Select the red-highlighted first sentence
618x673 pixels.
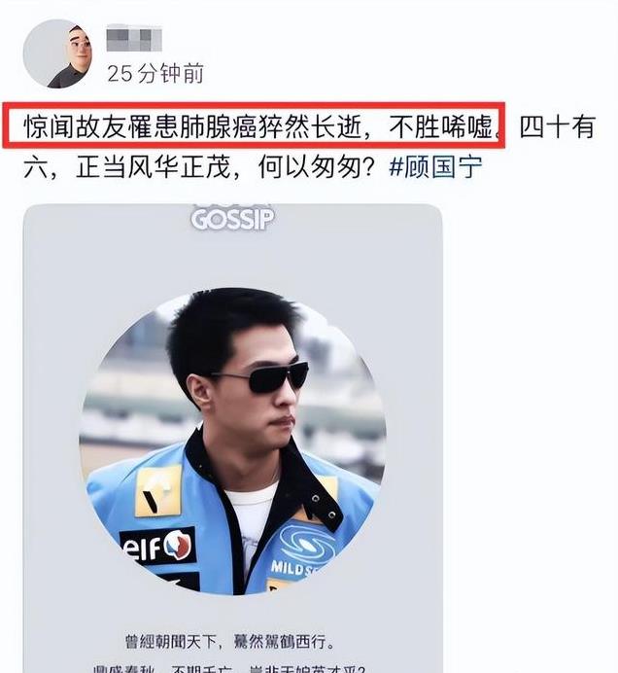[x=254, y=125]
